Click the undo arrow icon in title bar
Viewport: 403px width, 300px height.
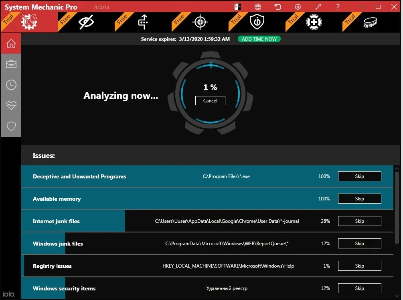[278, 7]
